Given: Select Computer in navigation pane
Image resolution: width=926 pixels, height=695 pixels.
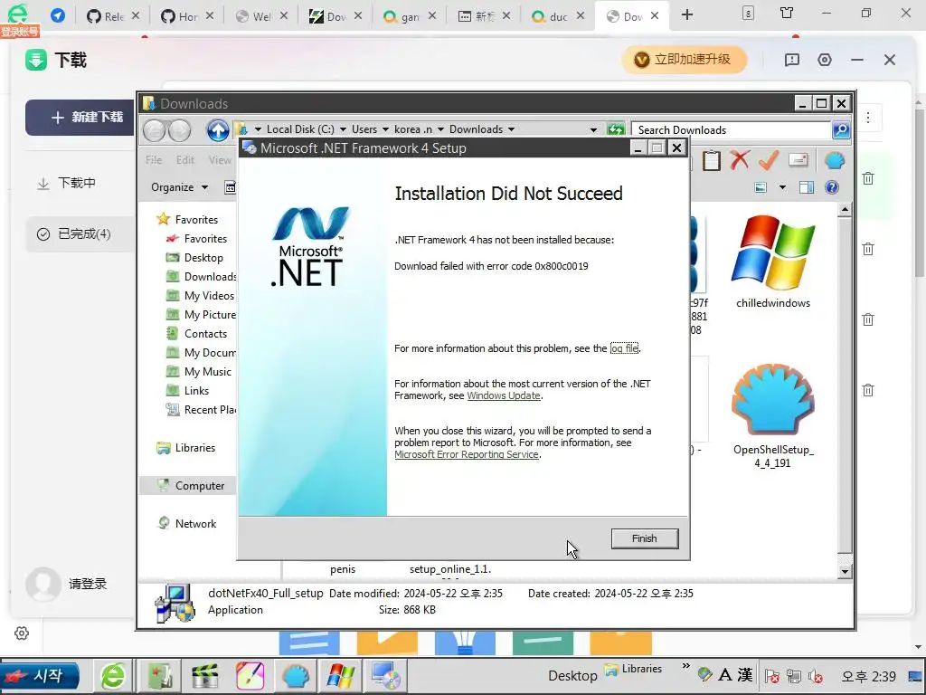Looking at the screenshot, I should point(200,486).
